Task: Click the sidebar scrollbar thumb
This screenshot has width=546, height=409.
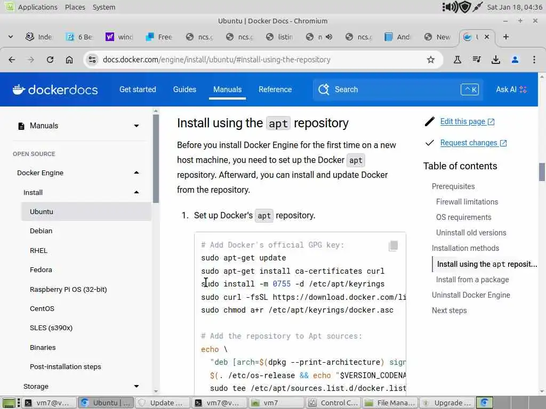Action: pos(156,159)
